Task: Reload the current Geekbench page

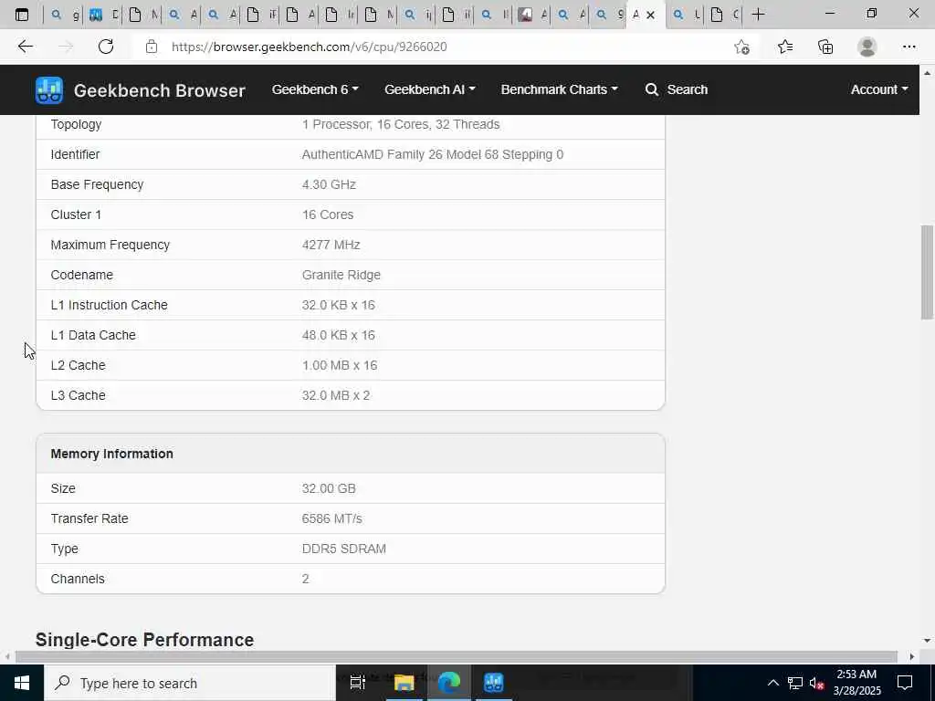Action: coord(106,47)
